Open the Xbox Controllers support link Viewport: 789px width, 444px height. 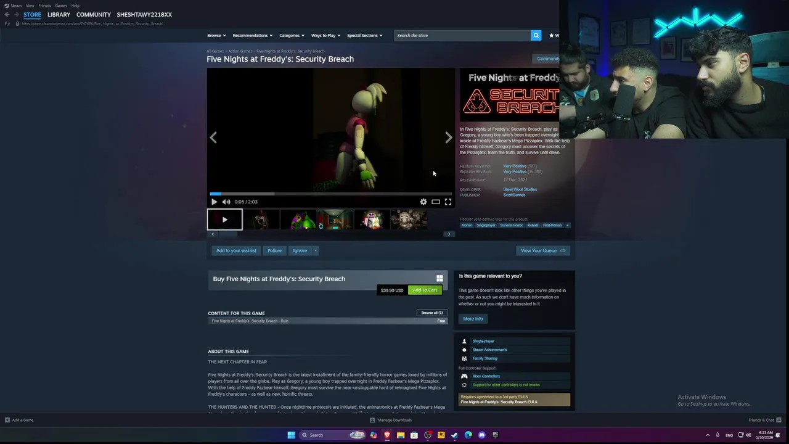tap(486, 376)
